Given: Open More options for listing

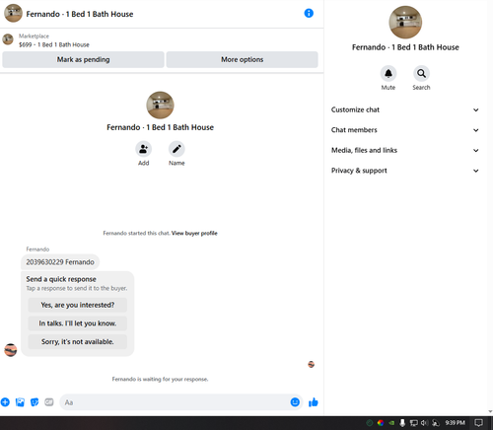Looking at the screenshot, I should pyautogui.click(x=243, y=59).
